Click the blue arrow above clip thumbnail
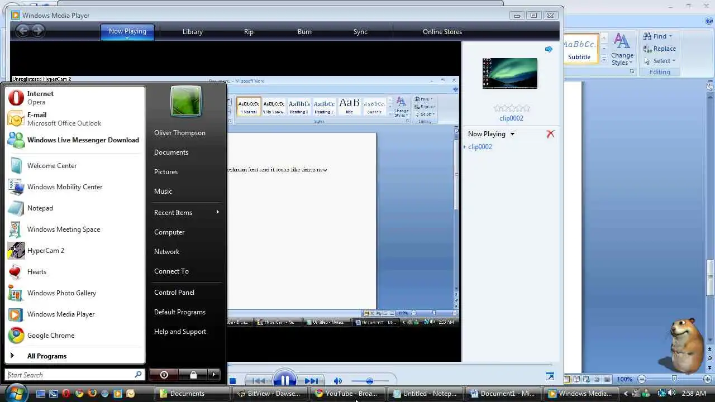Viewport: 715px width, 402px height. tap(549, 49)
